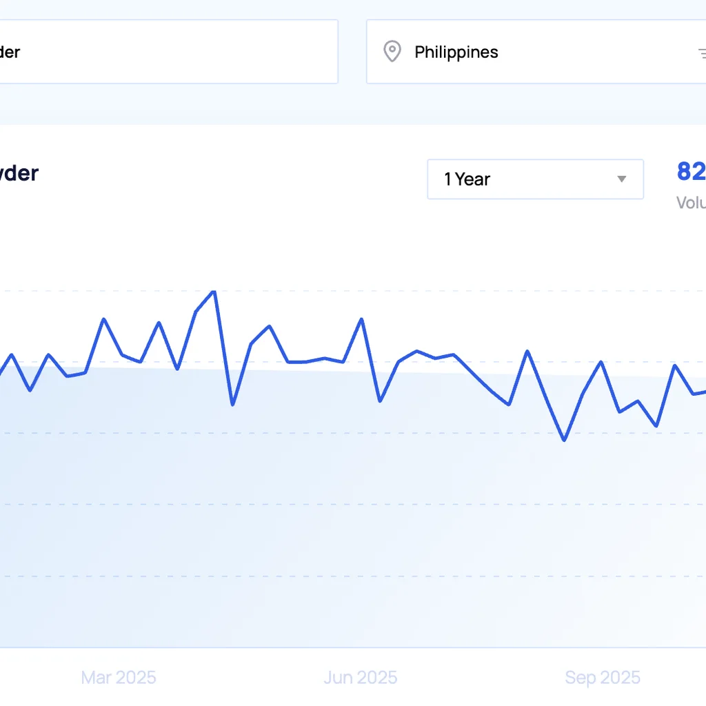Click the keyword title ending in wder

point(19,173)
